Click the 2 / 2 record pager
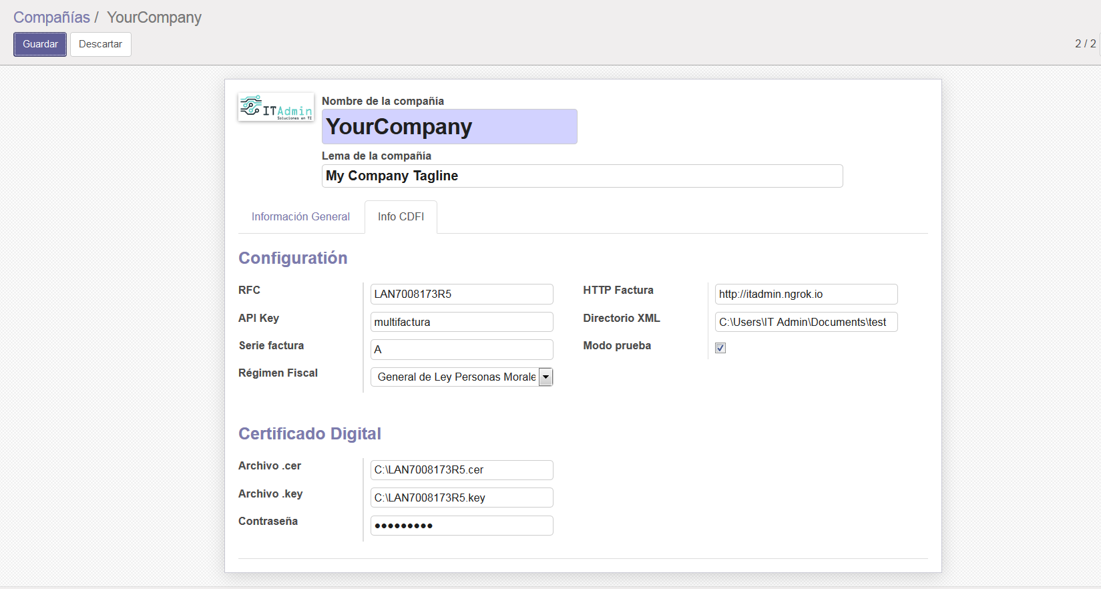 click(x=1085, y=44)
